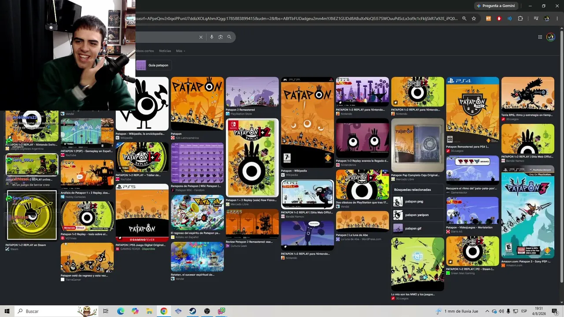Open the Patapon PSP cover Wikipedia image
This screenshot has height=317, width=564.
pos(307,122)
